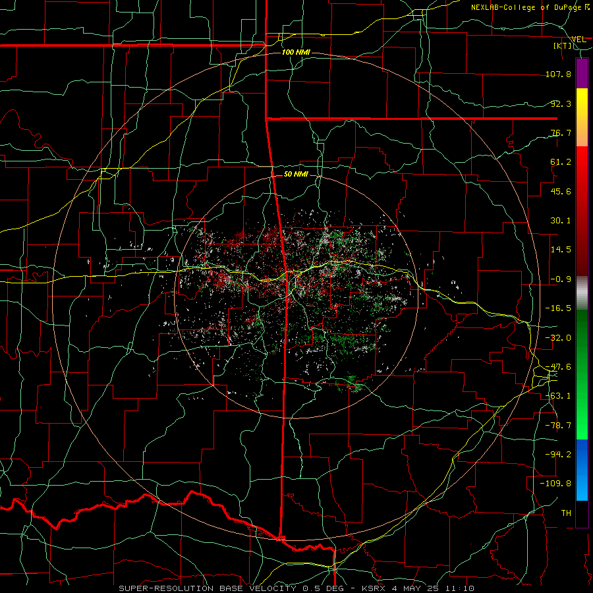This screenshot has width=593, height=593.
Task: Click the gray near-zero segment of color bar
Action: coord(582,293)
